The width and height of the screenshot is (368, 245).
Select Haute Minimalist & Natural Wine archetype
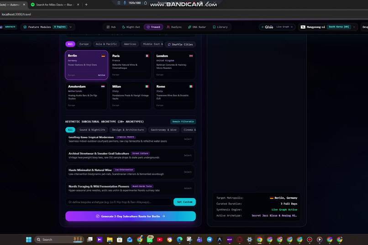click(130, 172)
